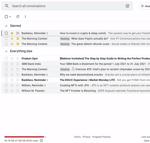Focus the Search all conversations field
This screenshot has height=143, width=150.
(x=67, y=6)
